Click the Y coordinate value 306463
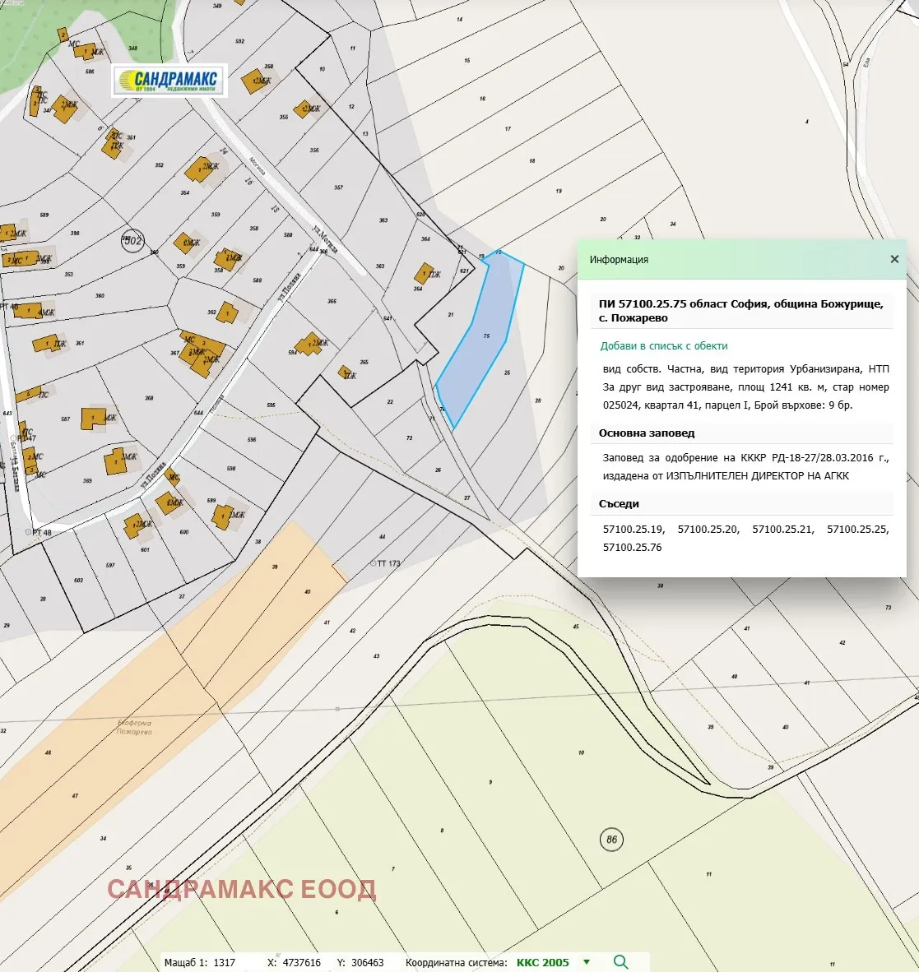 (367, 962)
